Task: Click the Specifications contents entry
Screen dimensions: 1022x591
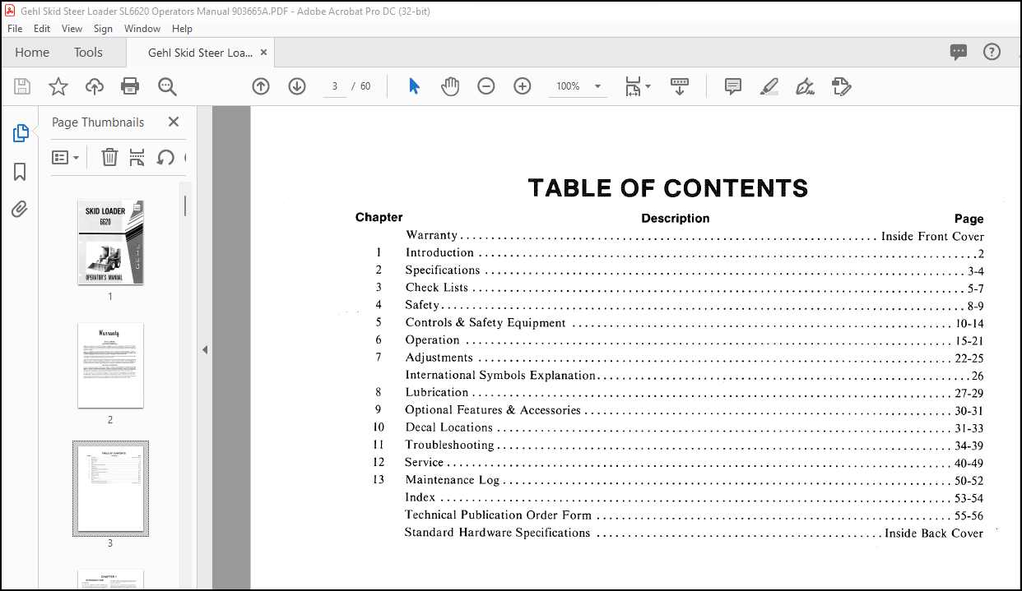Action: click(443, 270)
